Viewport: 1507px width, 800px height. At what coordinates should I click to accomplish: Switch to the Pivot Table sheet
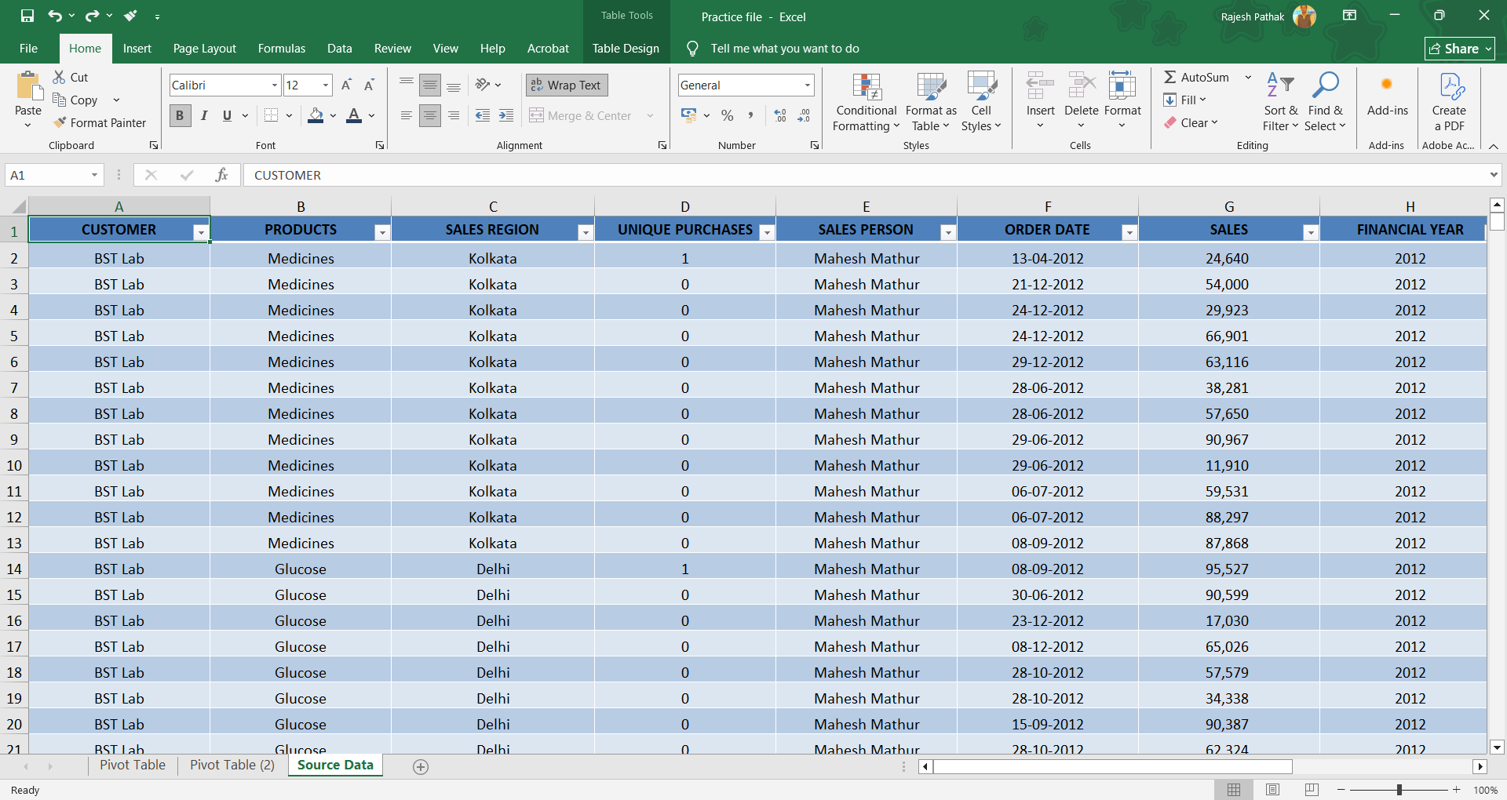point(132,765)
